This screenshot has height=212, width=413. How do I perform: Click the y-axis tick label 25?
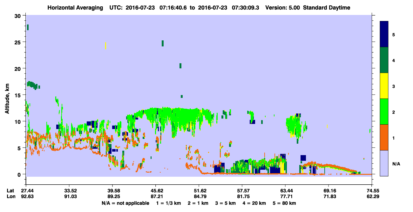(18, 42)
